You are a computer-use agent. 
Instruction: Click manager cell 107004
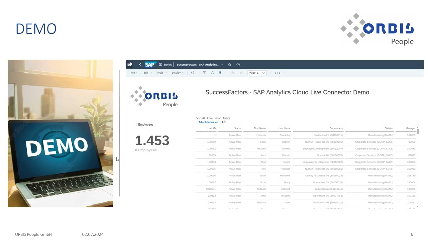pyautogui.click(x=411, y=182)
